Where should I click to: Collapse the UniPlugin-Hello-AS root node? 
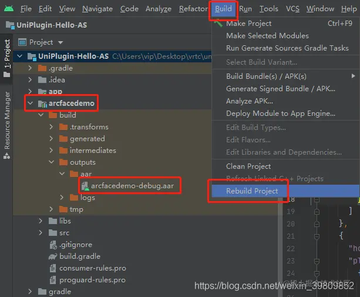coord(20,56)
